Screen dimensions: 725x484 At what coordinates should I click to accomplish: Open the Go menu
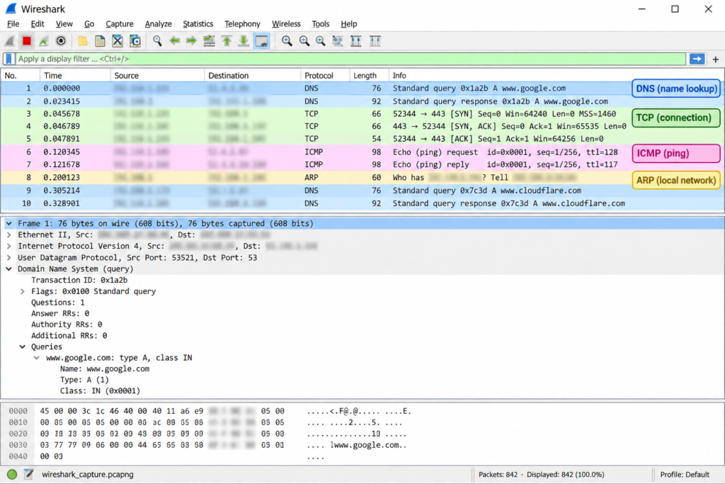pos(89,24)
